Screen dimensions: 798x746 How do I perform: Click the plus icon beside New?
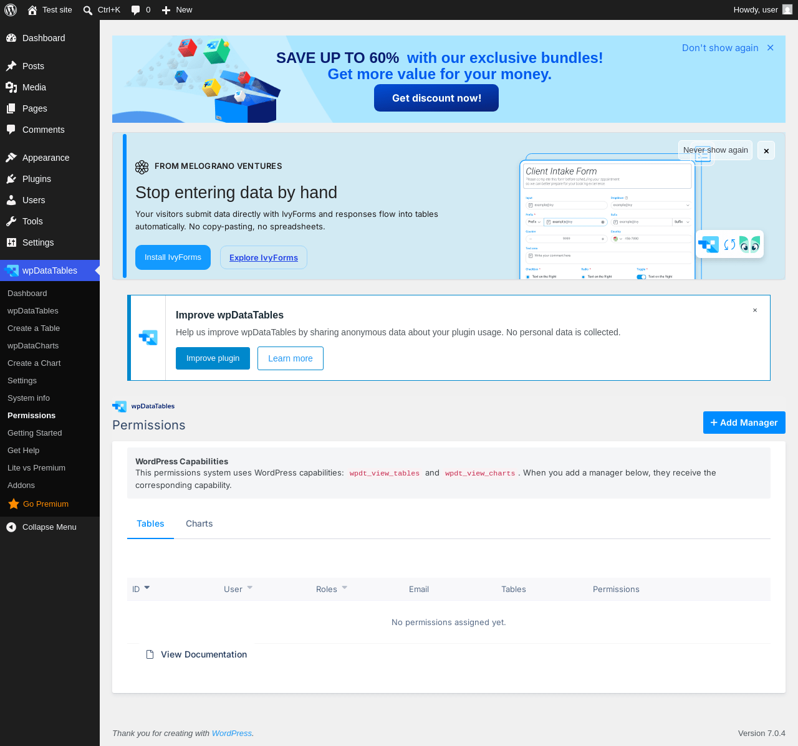[166, 10]
